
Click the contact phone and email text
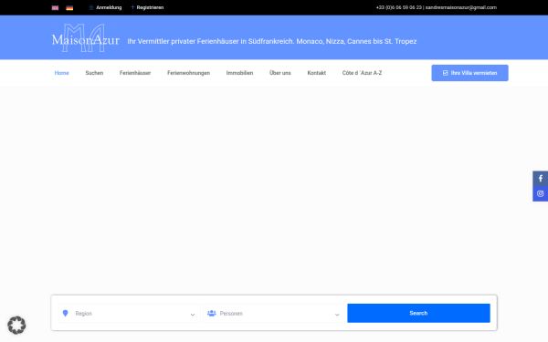click(x=437, y=7)
